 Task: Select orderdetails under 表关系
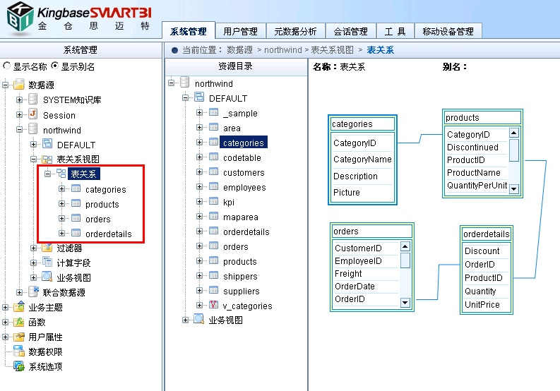pyautogui.click(x=109, y=234)
